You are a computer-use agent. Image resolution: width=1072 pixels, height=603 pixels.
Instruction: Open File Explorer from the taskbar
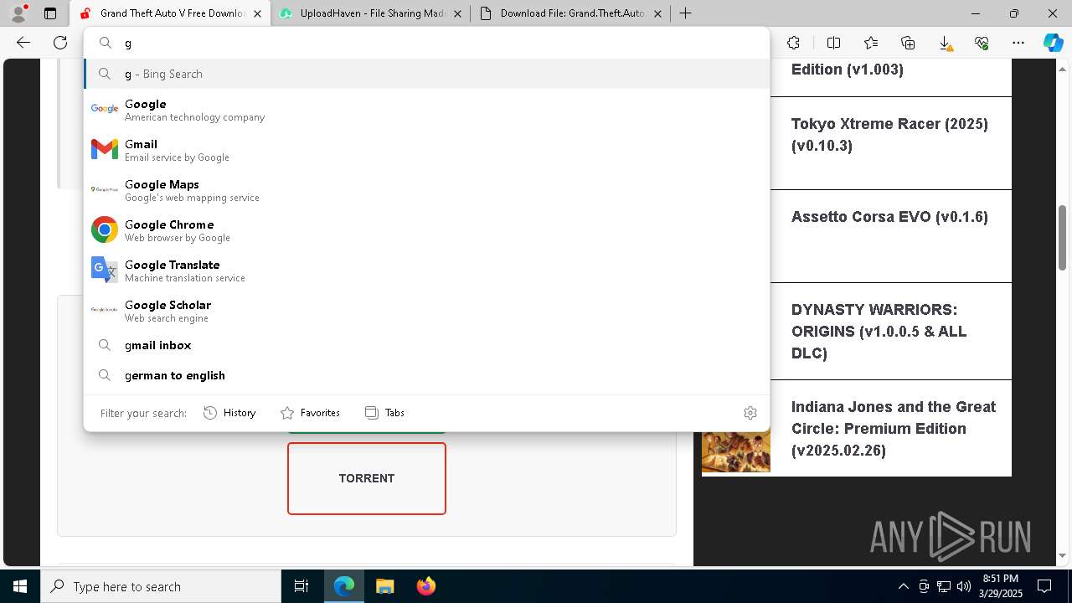384,586
